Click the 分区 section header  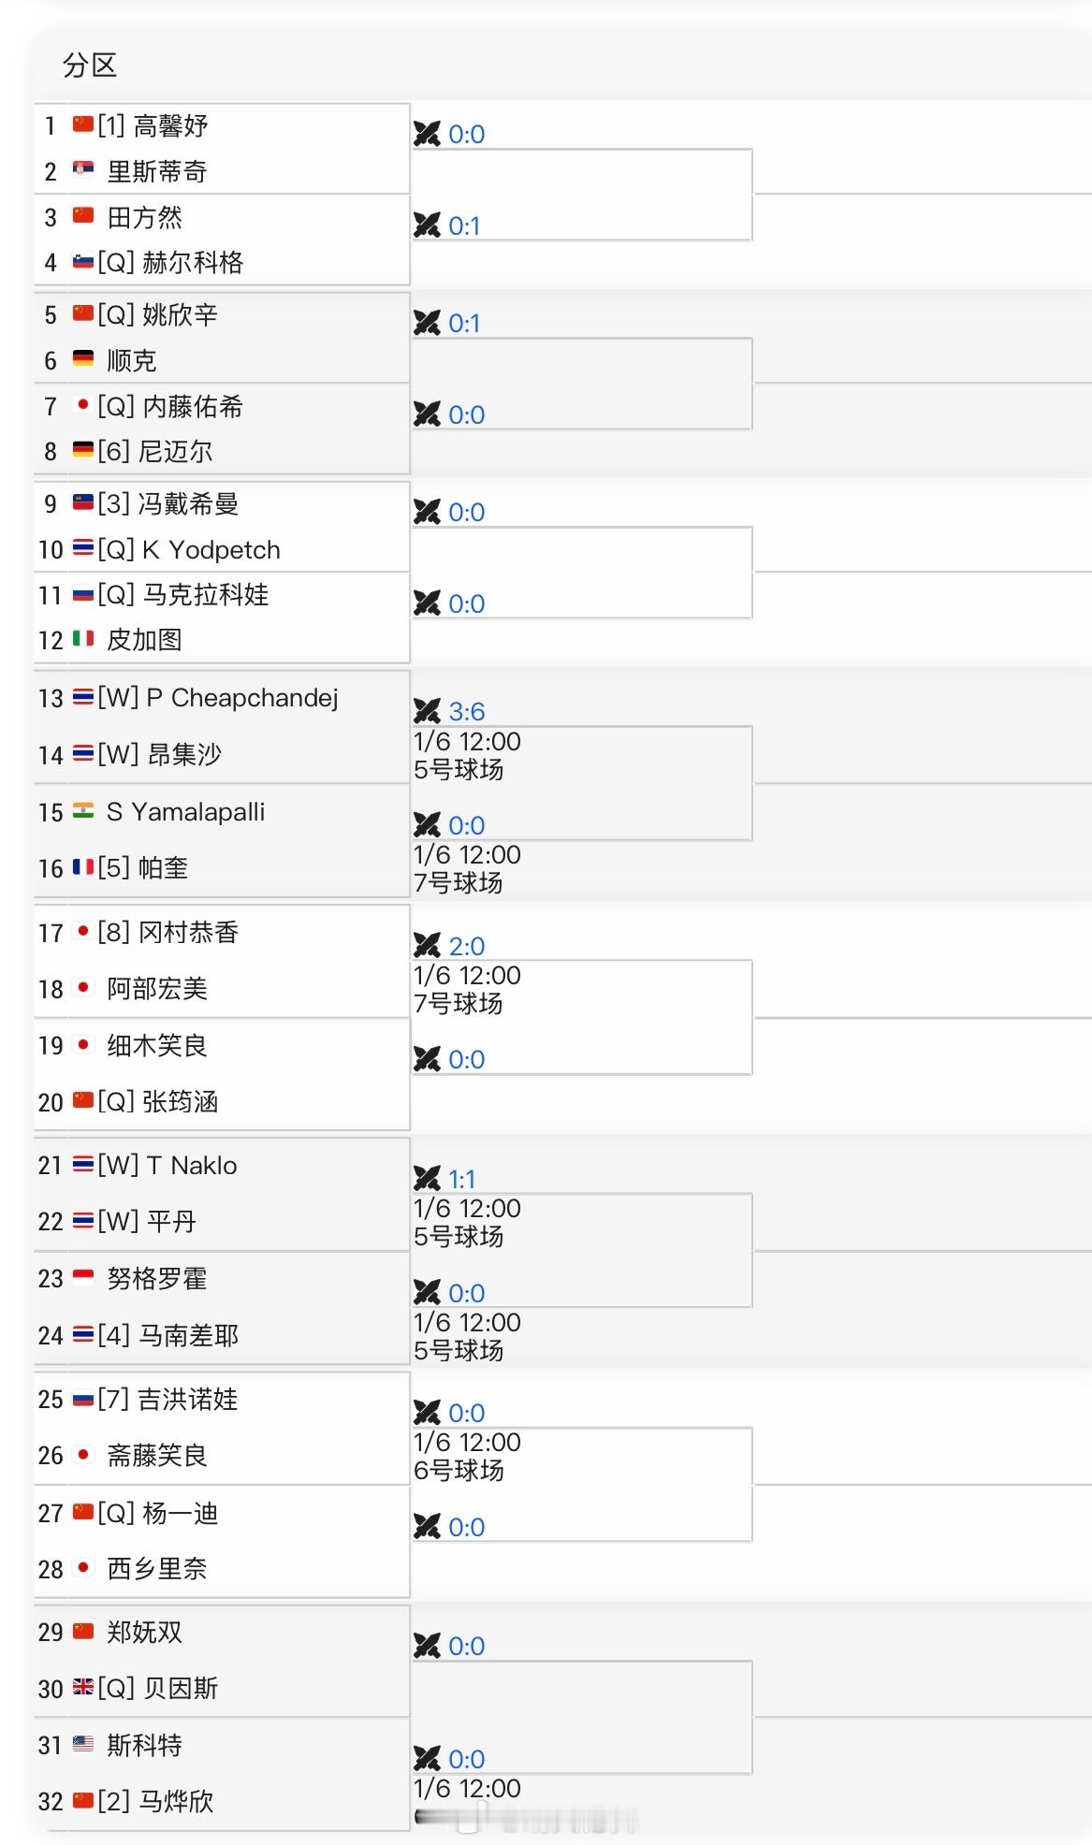(90, 65)
